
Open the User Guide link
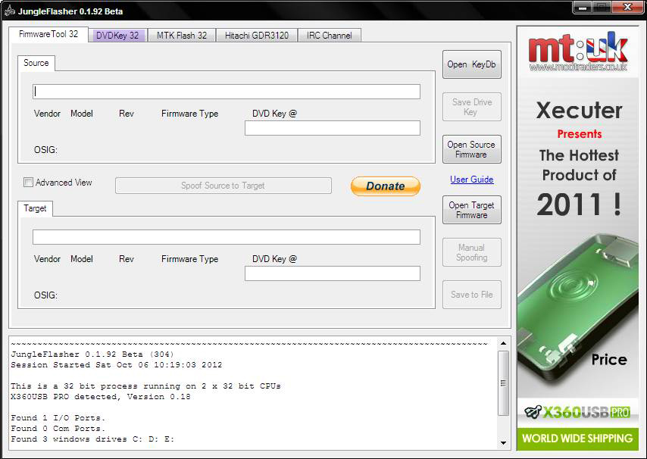click(x=472, y=180)
